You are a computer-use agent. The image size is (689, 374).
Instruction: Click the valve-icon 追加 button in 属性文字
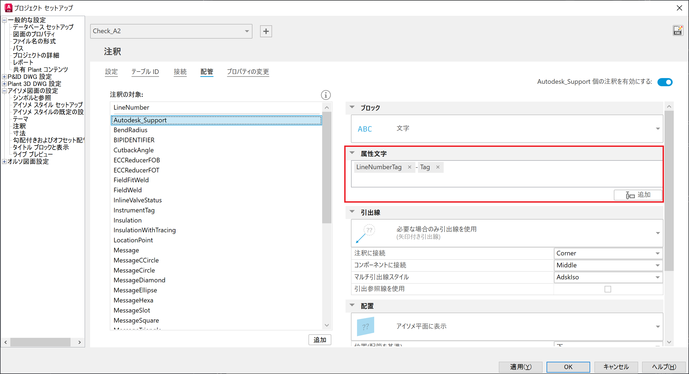pyautogui.click(x=638, y=195)
